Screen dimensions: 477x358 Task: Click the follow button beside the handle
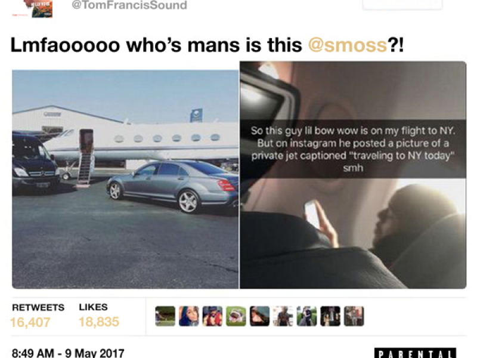402,5
